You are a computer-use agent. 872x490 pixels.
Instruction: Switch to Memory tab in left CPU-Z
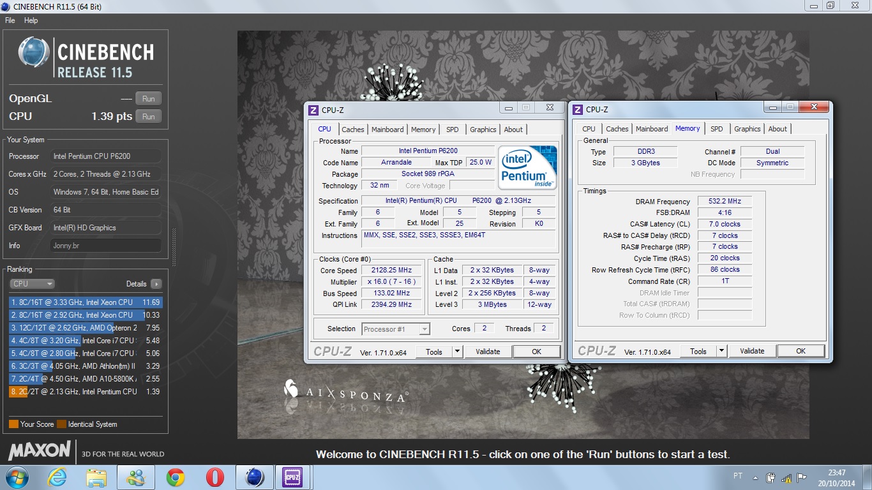pyautogui.click(x=423, y=130)
